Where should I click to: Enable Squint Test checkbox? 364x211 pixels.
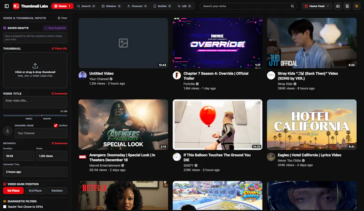(x=5, y=206)
